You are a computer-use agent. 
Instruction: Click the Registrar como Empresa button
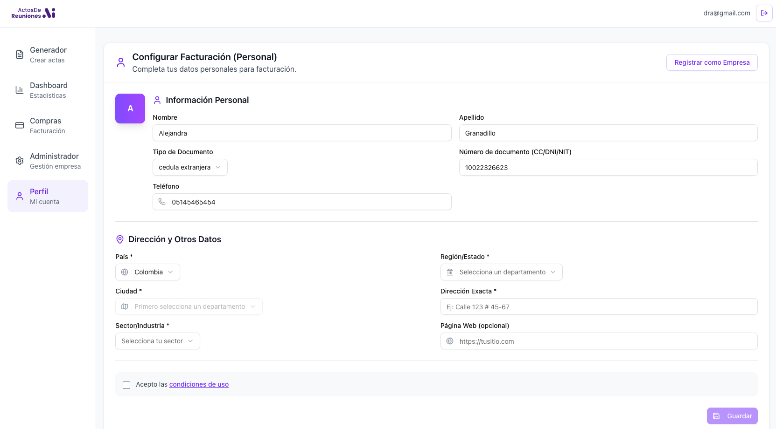click(712, 62)
